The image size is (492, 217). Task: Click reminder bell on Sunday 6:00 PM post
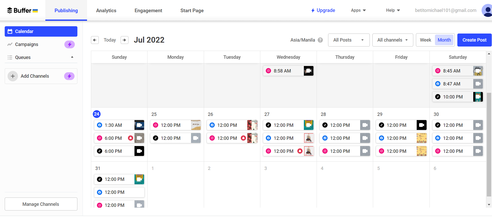(131, 138)
